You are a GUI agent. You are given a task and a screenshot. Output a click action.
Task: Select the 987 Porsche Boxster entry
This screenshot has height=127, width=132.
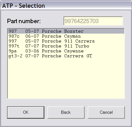coord(66,31)
